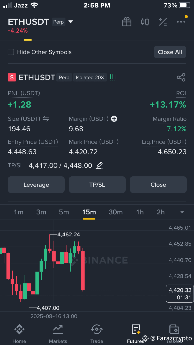
Task: Select the 2h timeframe
Action: click(x=161, y=212)
